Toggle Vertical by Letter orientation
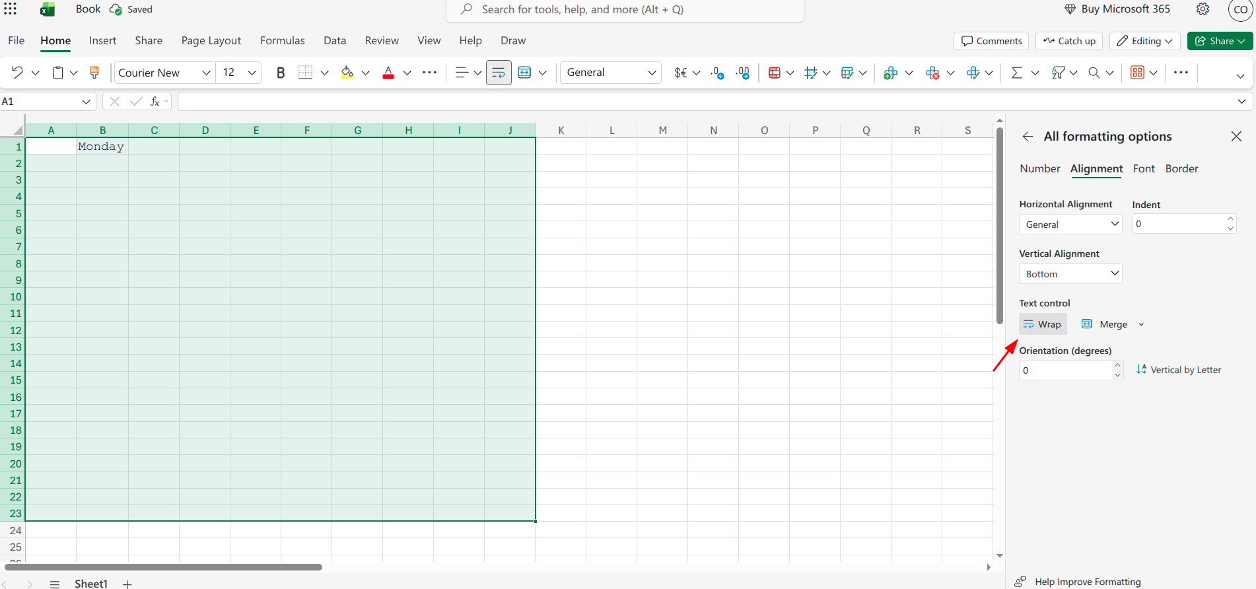Screen dimensions: 1256x589 point(1179,370)
